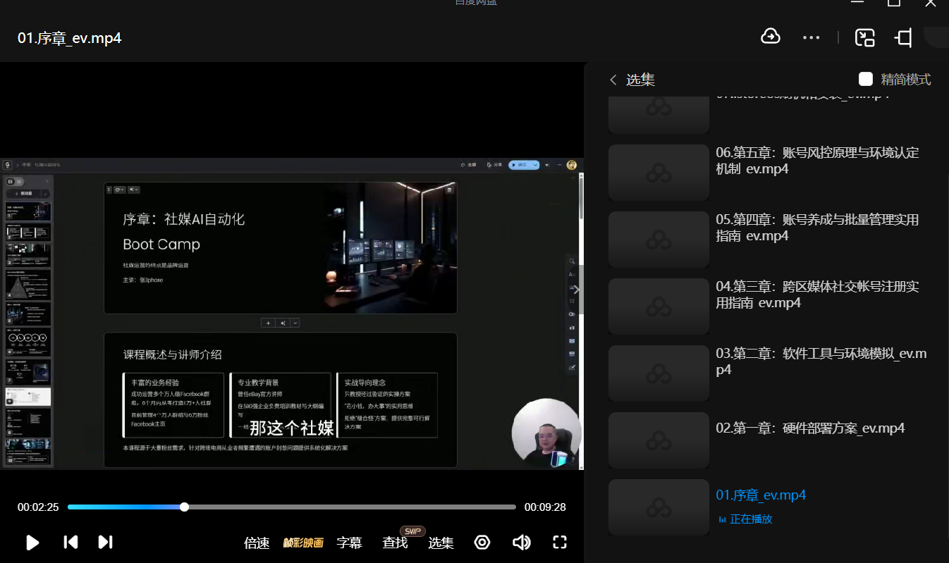The width and height of the screenshot is (949, 563).
Task: Click 选集 in the bottom control bar
Action: (441, 543)
